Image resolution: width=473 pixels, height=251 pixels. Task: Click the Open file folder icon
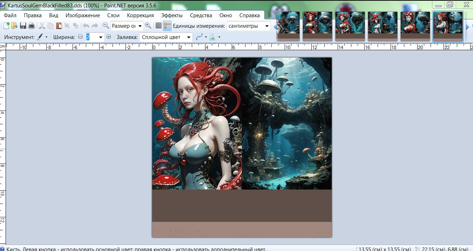click(14, 26)
